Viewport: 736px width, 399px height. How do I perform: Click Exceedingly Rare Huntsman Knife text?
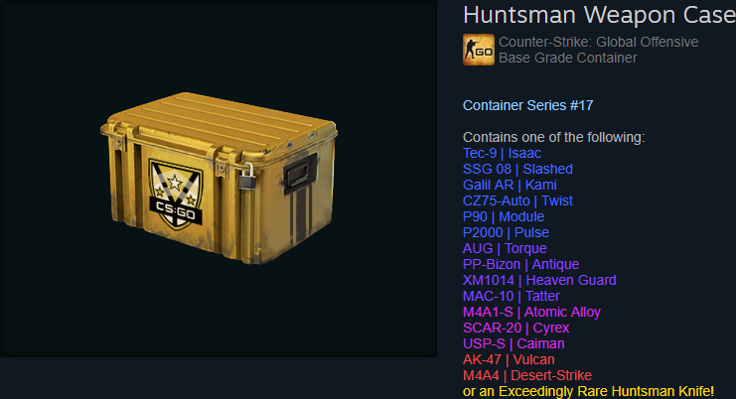coord(606,391)
